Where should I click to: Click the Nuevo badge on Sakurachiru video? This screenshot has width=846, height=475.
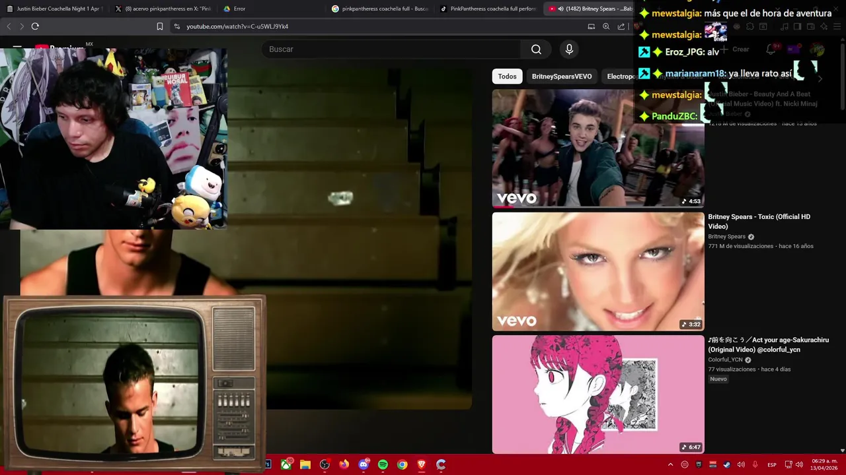point(718,379)
